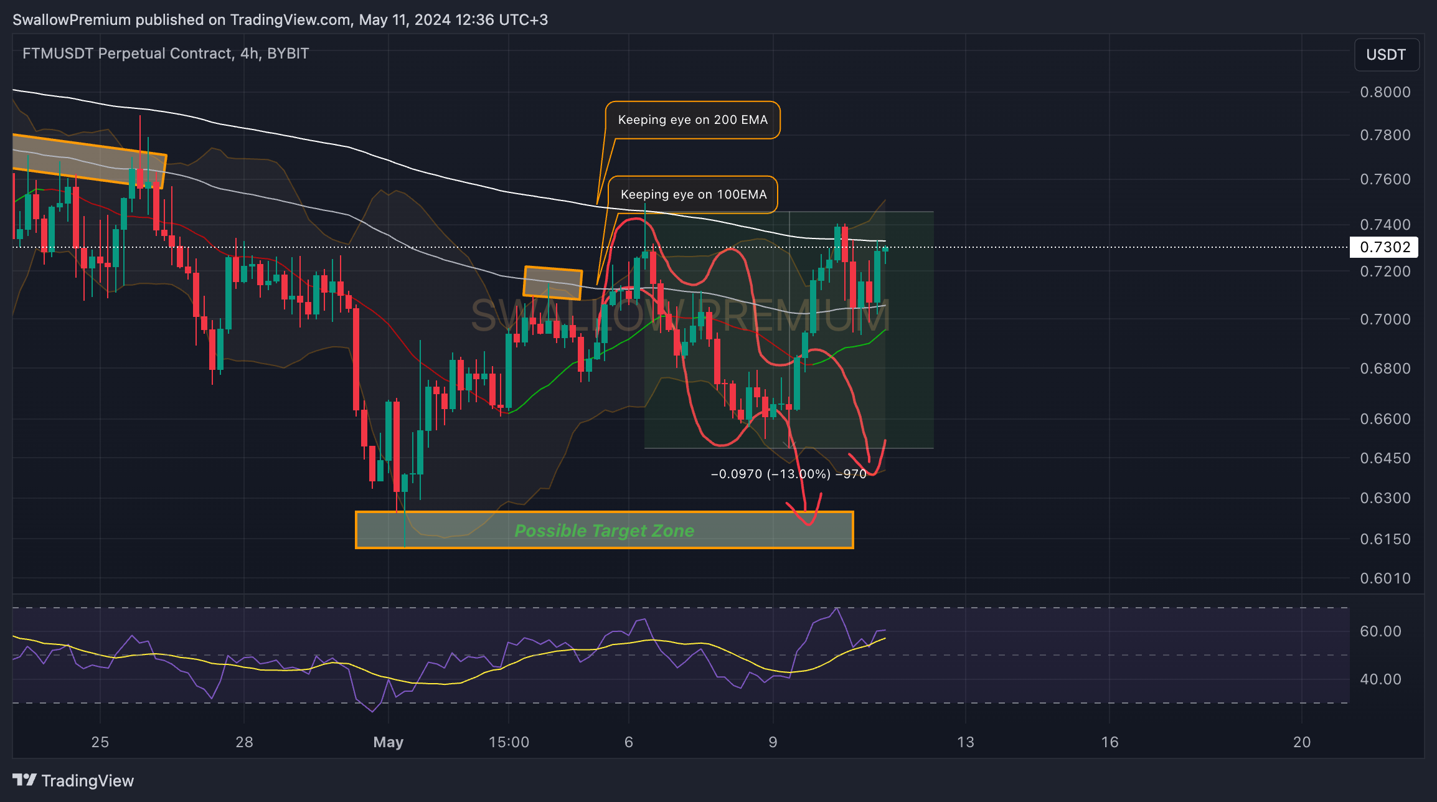Click the 0.6150 price axis label

1385,539
